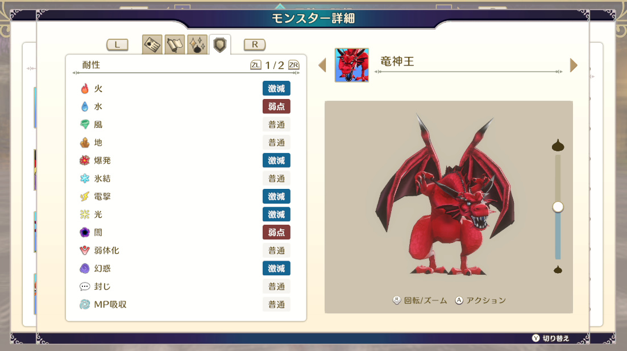
Task: Click the モンスター詳細 title
Action: click(x=313, y=18)
